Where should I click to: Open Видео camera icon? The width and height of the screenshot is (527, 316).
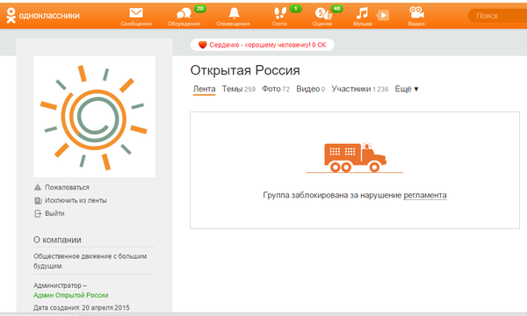(416, 13)
